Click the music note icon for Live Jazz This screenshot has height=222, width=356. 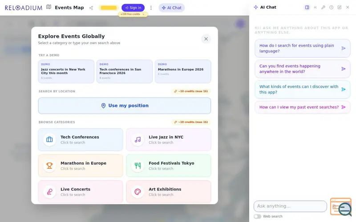138,139
